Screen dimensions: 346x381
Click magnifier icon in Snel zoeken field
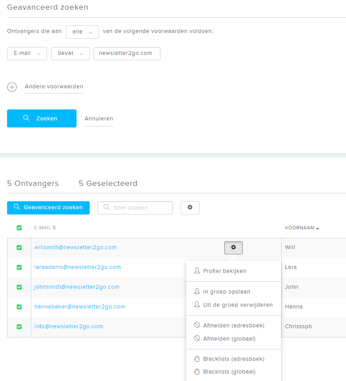click(x=106, y=207)
